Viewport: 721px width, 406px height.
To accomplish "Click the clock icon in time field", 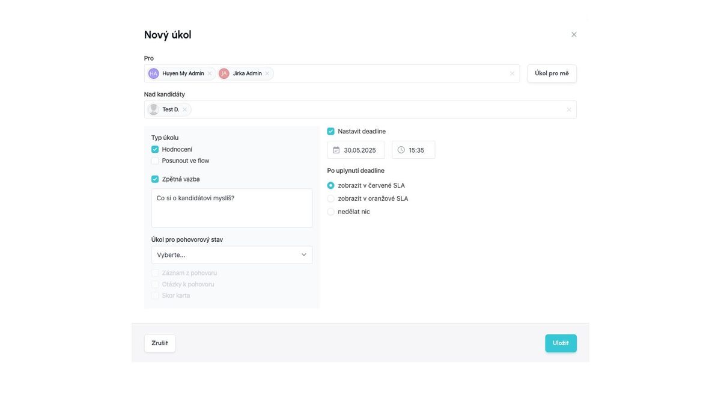I will (401, 150).
